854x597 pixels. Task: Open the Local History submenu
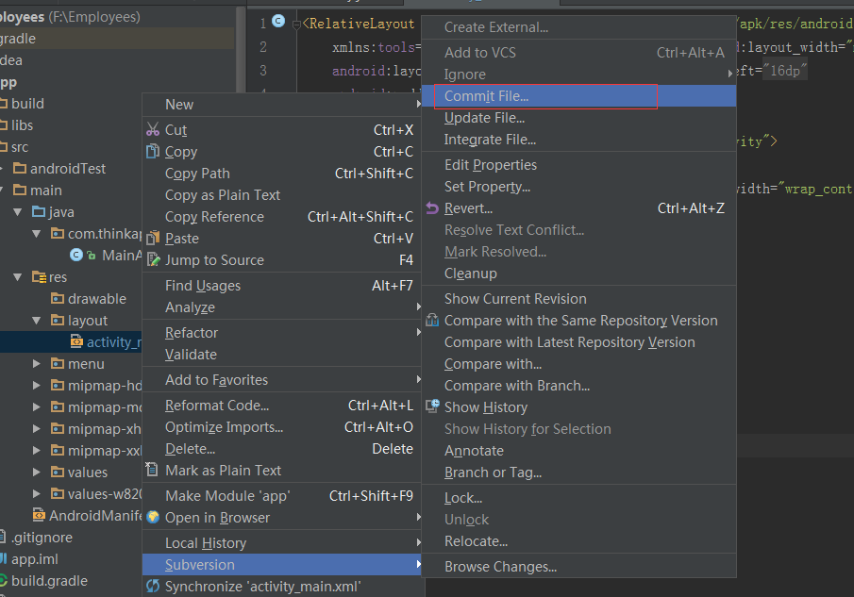(206, 543)
